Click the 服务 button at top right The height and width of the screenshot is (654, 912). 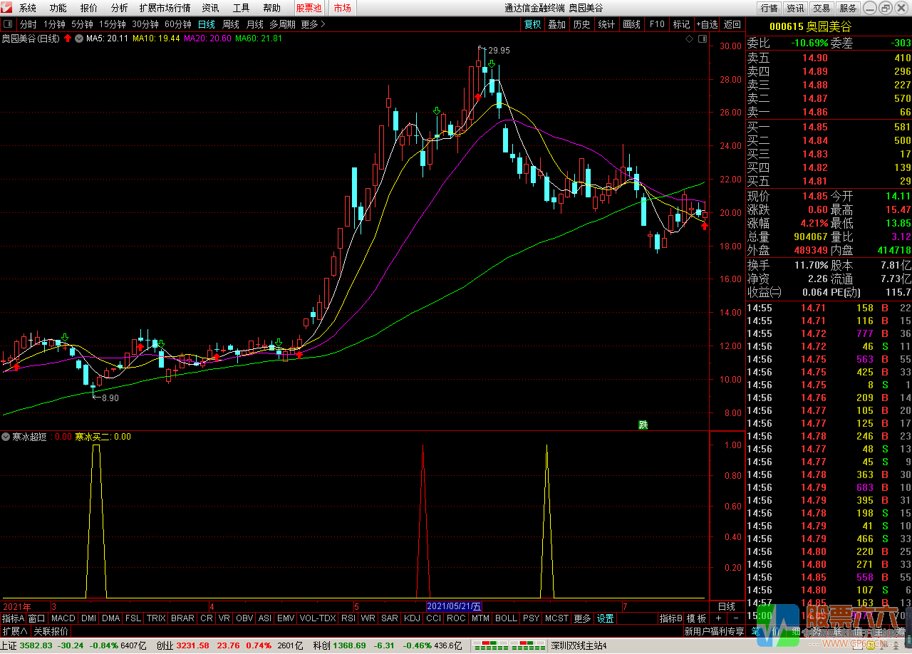[x=848, y=8]
